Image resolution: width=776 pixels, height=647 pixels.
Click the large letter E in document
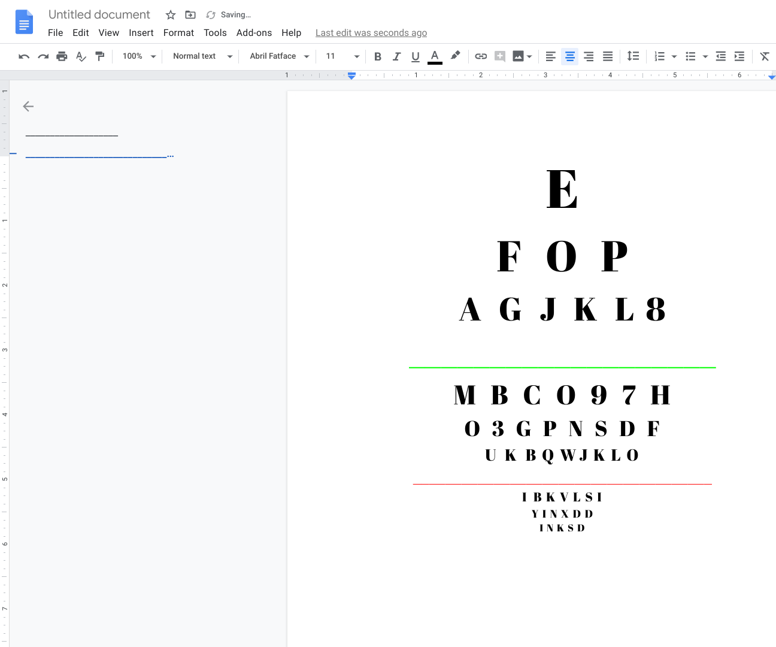tap(562, 189)
